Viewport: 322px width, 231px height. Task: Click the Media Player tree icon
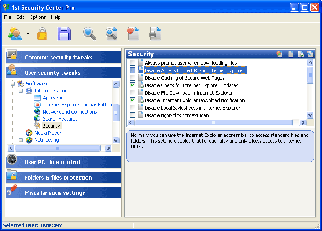29,133
